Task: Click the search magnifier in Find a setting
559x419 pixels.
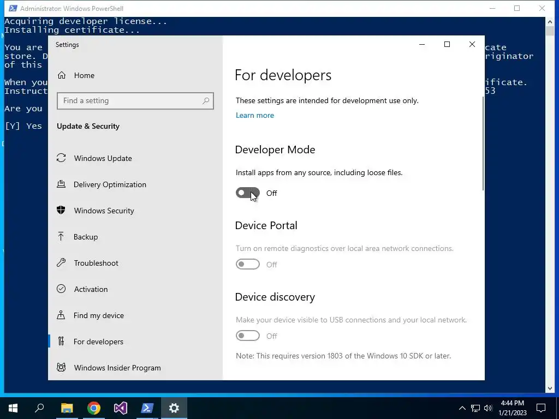Action: pyautogui.click(x=206, y=101)
